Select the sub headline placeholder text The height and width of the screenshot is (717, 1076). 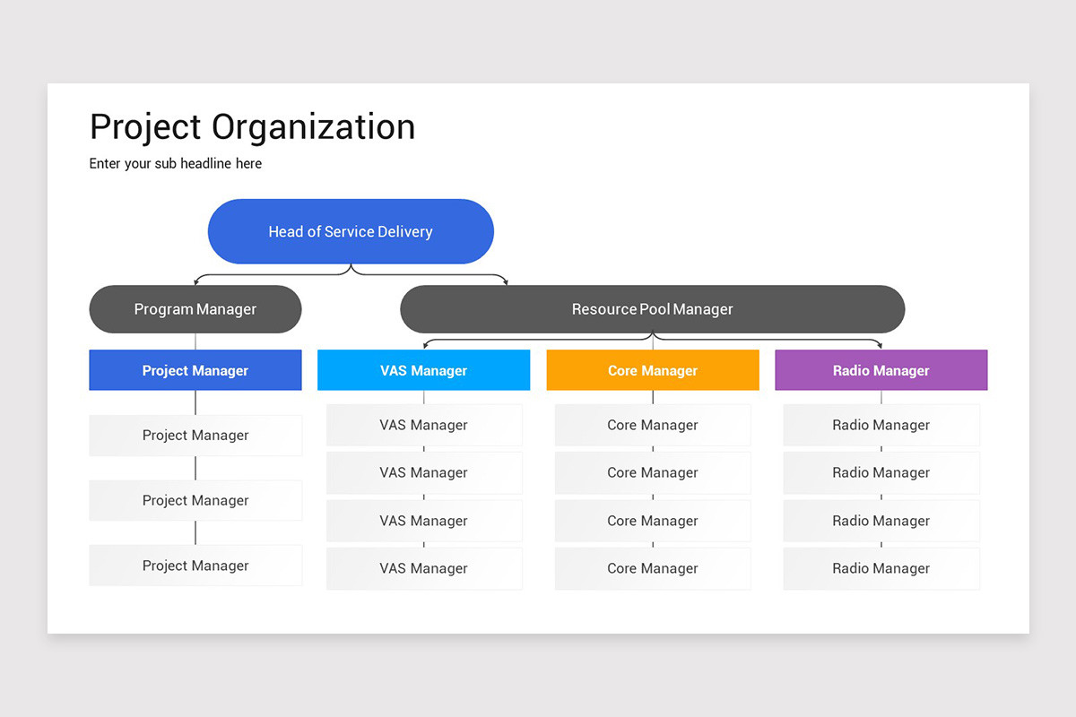tap(175, 163)
